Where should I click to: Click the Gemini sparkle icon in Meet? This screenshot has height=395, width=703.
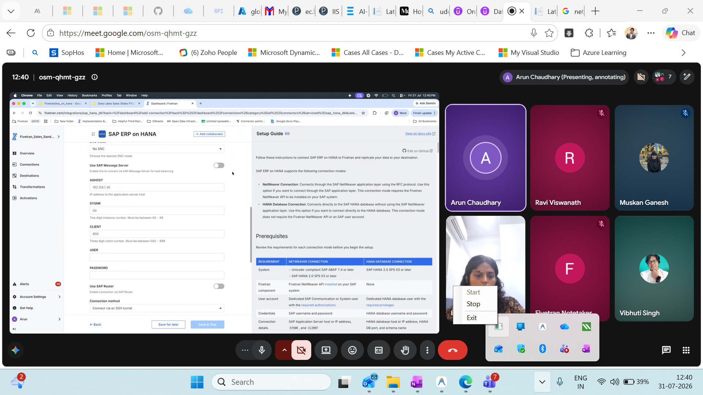[15, 350]
